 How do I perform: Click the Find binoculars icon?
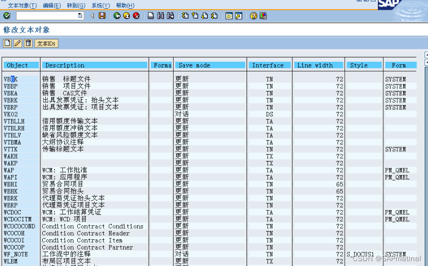(160, 16)
